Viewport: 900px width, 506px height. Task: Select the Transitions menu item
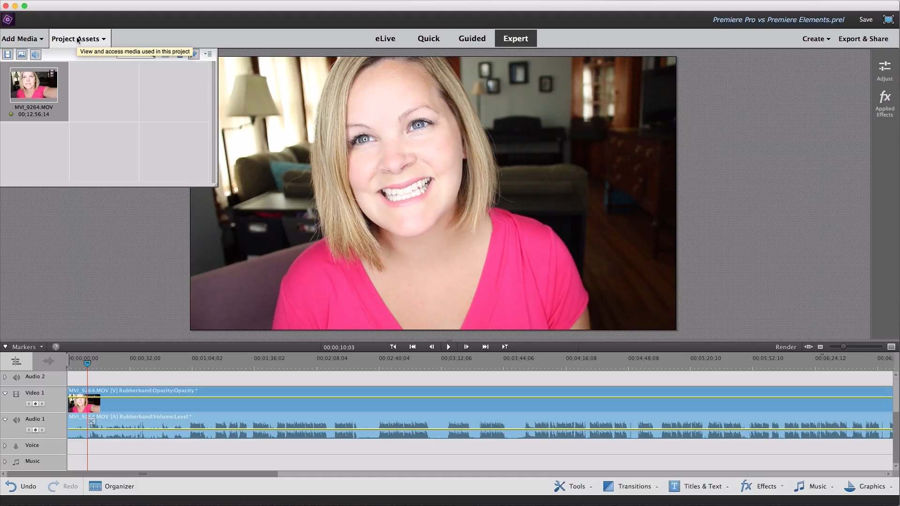(x=634, y=486)
